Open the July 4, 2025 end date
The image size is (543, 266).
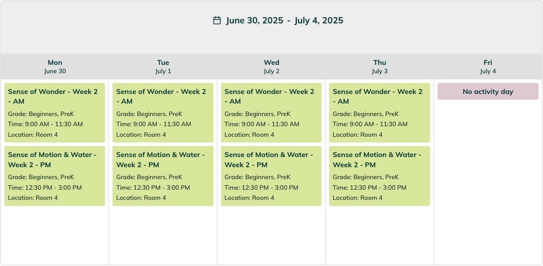pos(318,20)
